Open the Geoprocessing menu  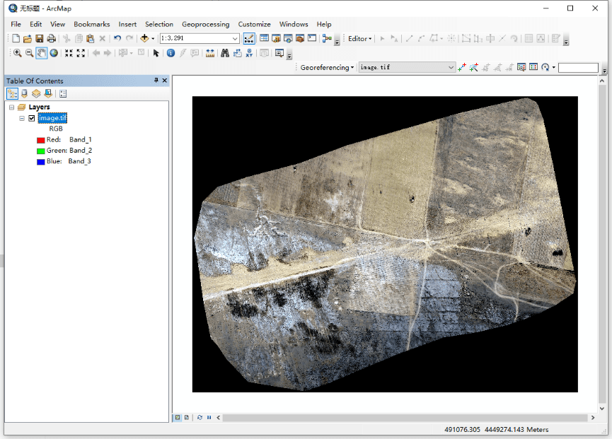click(205, 24)
